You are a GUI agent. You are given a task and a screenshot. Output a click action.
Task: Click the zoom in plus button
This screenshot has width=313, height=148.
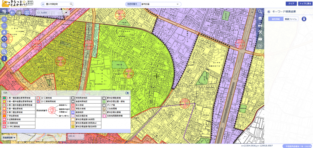click(x=4, y=19)
